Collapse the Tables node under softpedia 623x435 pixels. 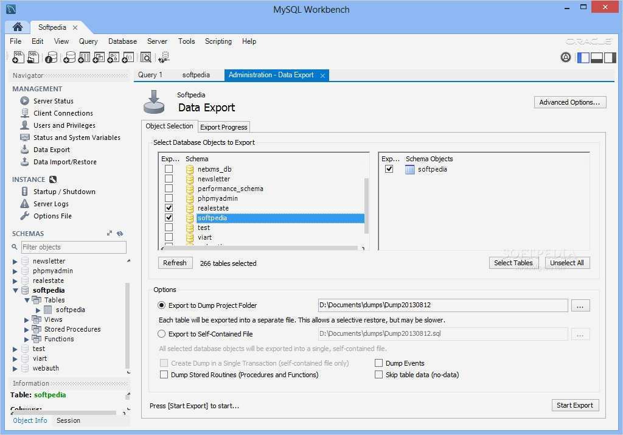[27, 301]
